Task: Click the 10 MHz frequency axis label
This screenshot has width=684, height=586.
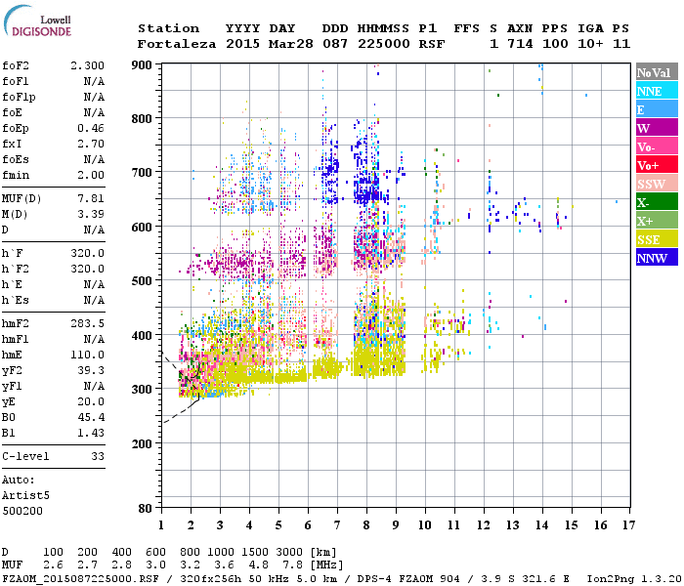Action: pos(425,525)
